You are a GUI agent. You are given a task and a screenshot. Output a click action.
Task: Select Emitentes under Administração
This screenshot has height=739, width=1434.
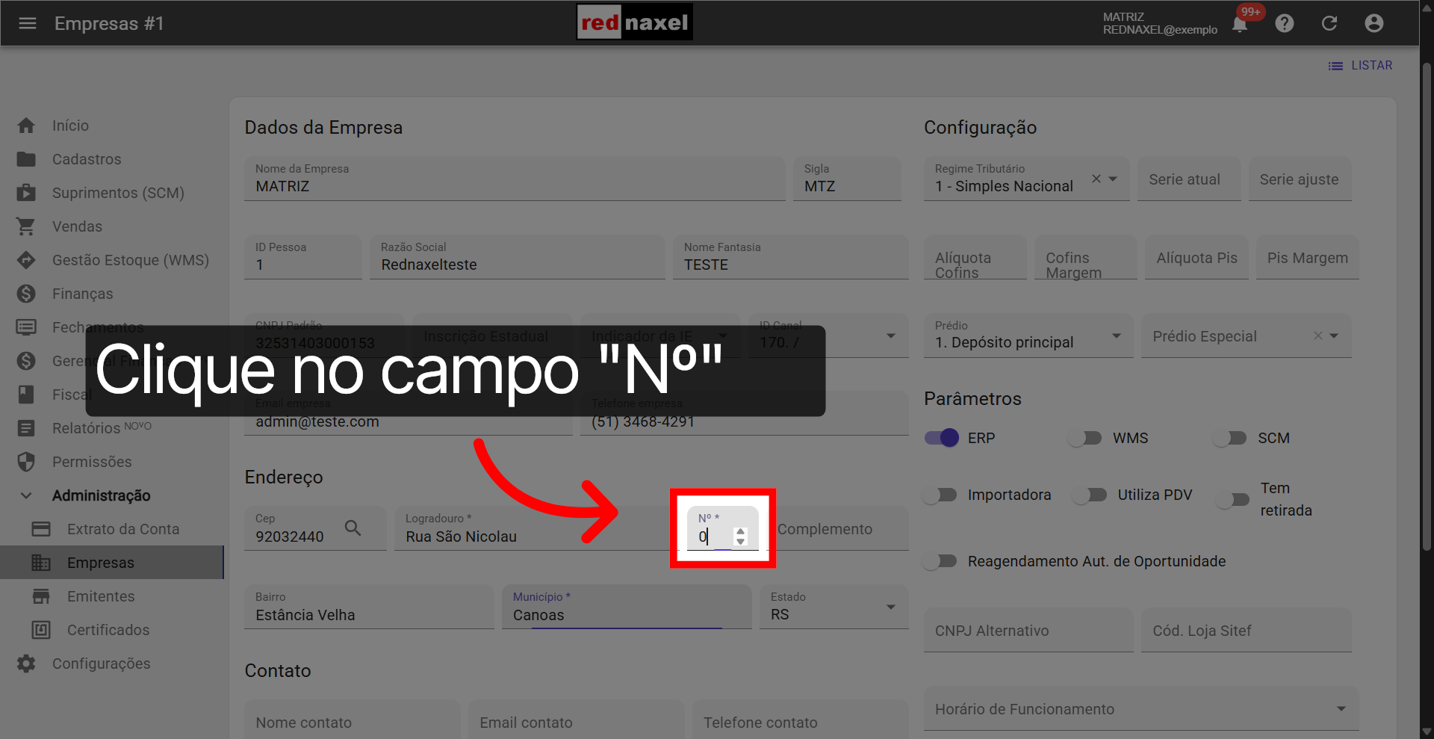[x=101, y=596]
